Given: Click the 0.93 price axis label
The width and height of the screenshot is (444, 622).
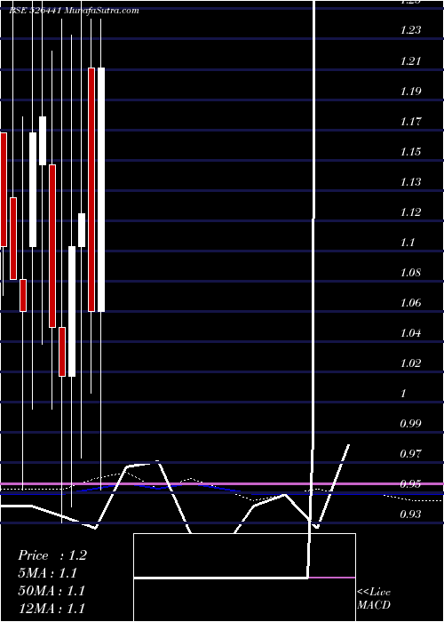Looking at the screenshot, I should click(x=410, y=514).
